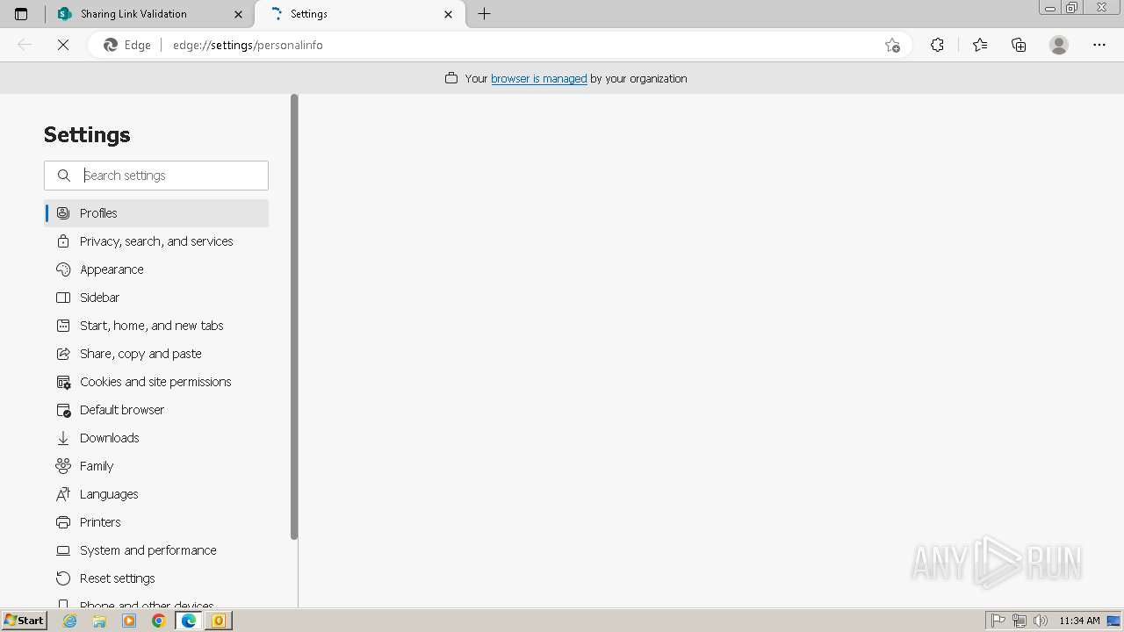Click the Action Center flag tray icon
1124x632 pixels.
(x=998, y=621)
